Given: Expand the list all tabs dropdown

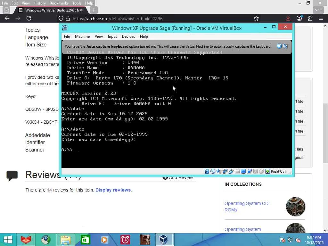Looking at the screenshot, I should pyautogui.click(x=319, y=10).
